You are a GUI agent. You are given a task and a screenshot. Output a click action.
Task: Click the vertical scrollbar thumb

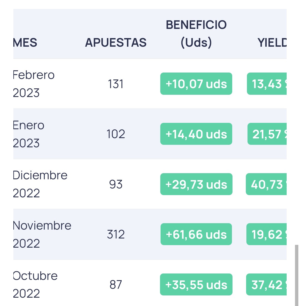coord(296,275)
